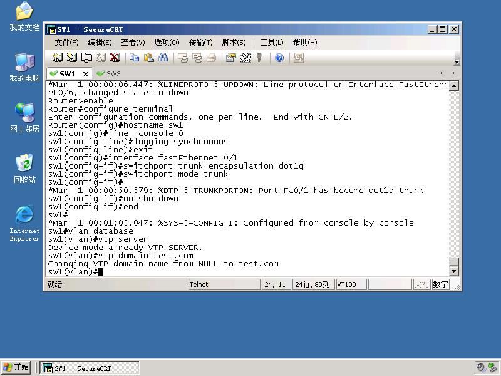Screen dimensions: 501x376
Task: Click the Copy toolbar icon
Action: tap(134, 58)
